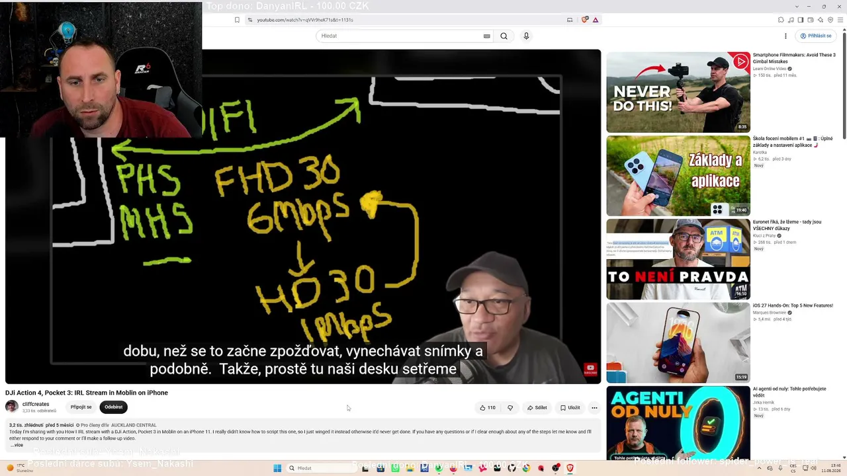
Task: Open the browser extensions puzzle icon
Action: click(x=781, y=20)
